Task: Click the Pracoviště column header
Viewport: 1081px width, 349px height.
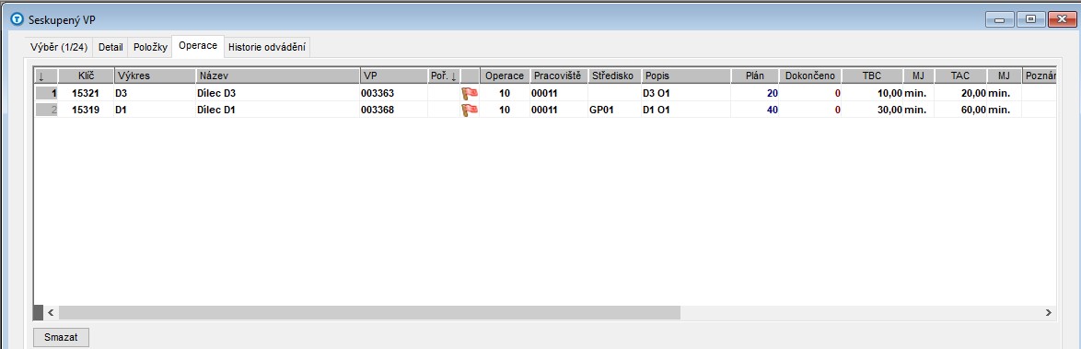Action: (558, 76)
